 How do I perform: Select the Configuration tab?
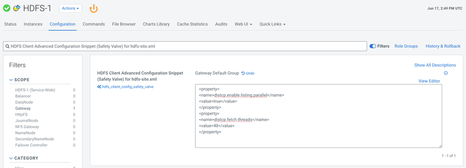point(63,24)
